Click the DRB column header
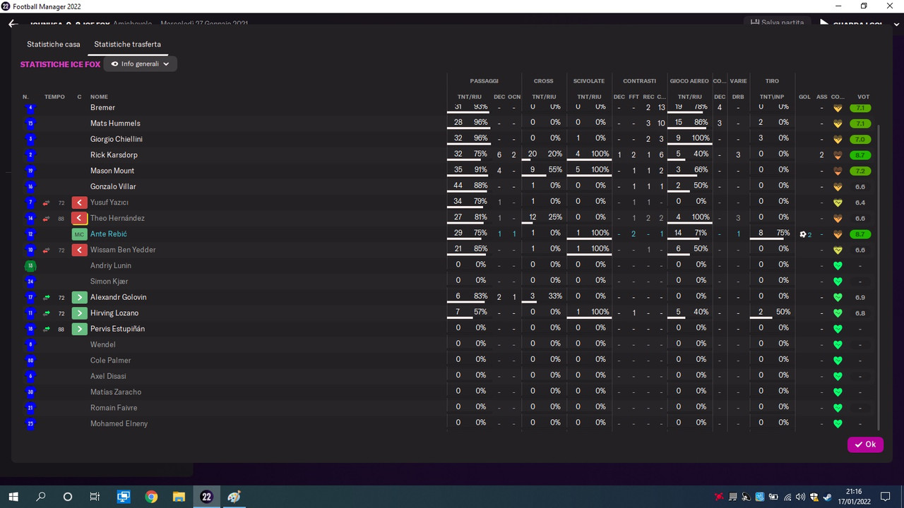 pos(738,97)
